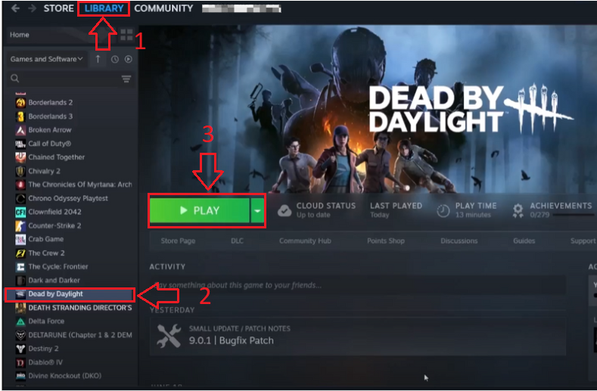Open the dropdown arrow beside Play
This screenshot has width=597, height=391.
click(259, 211)
